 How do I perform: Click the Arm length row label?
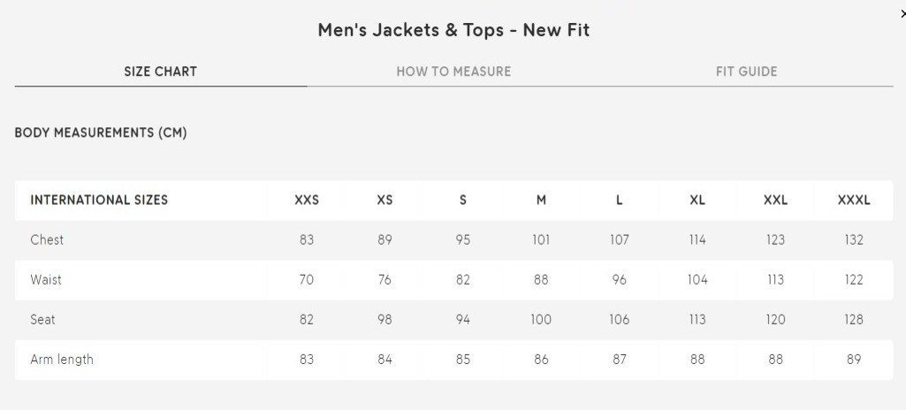(62, 359)
